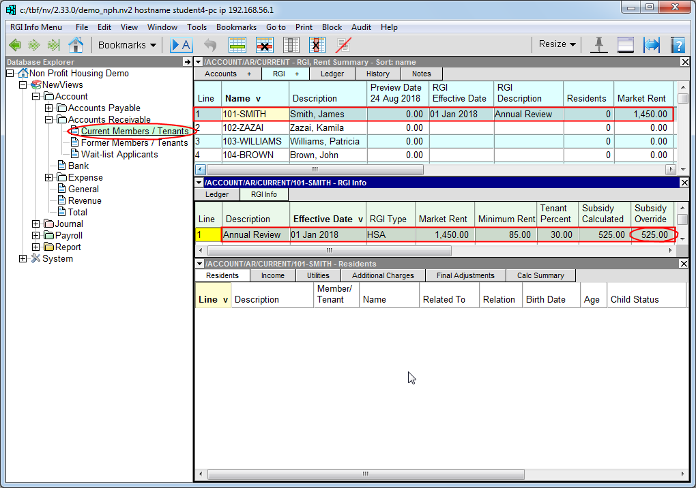
Task: Click the insert row icon in toolbar
Action: (237, 45)
